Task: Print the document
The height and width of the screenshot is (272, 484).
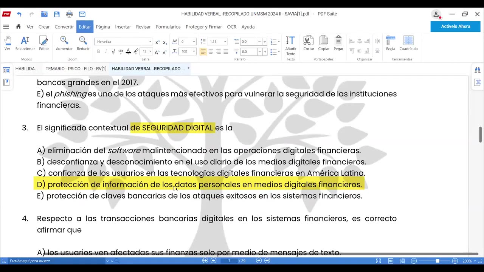Action: (69, 14)
